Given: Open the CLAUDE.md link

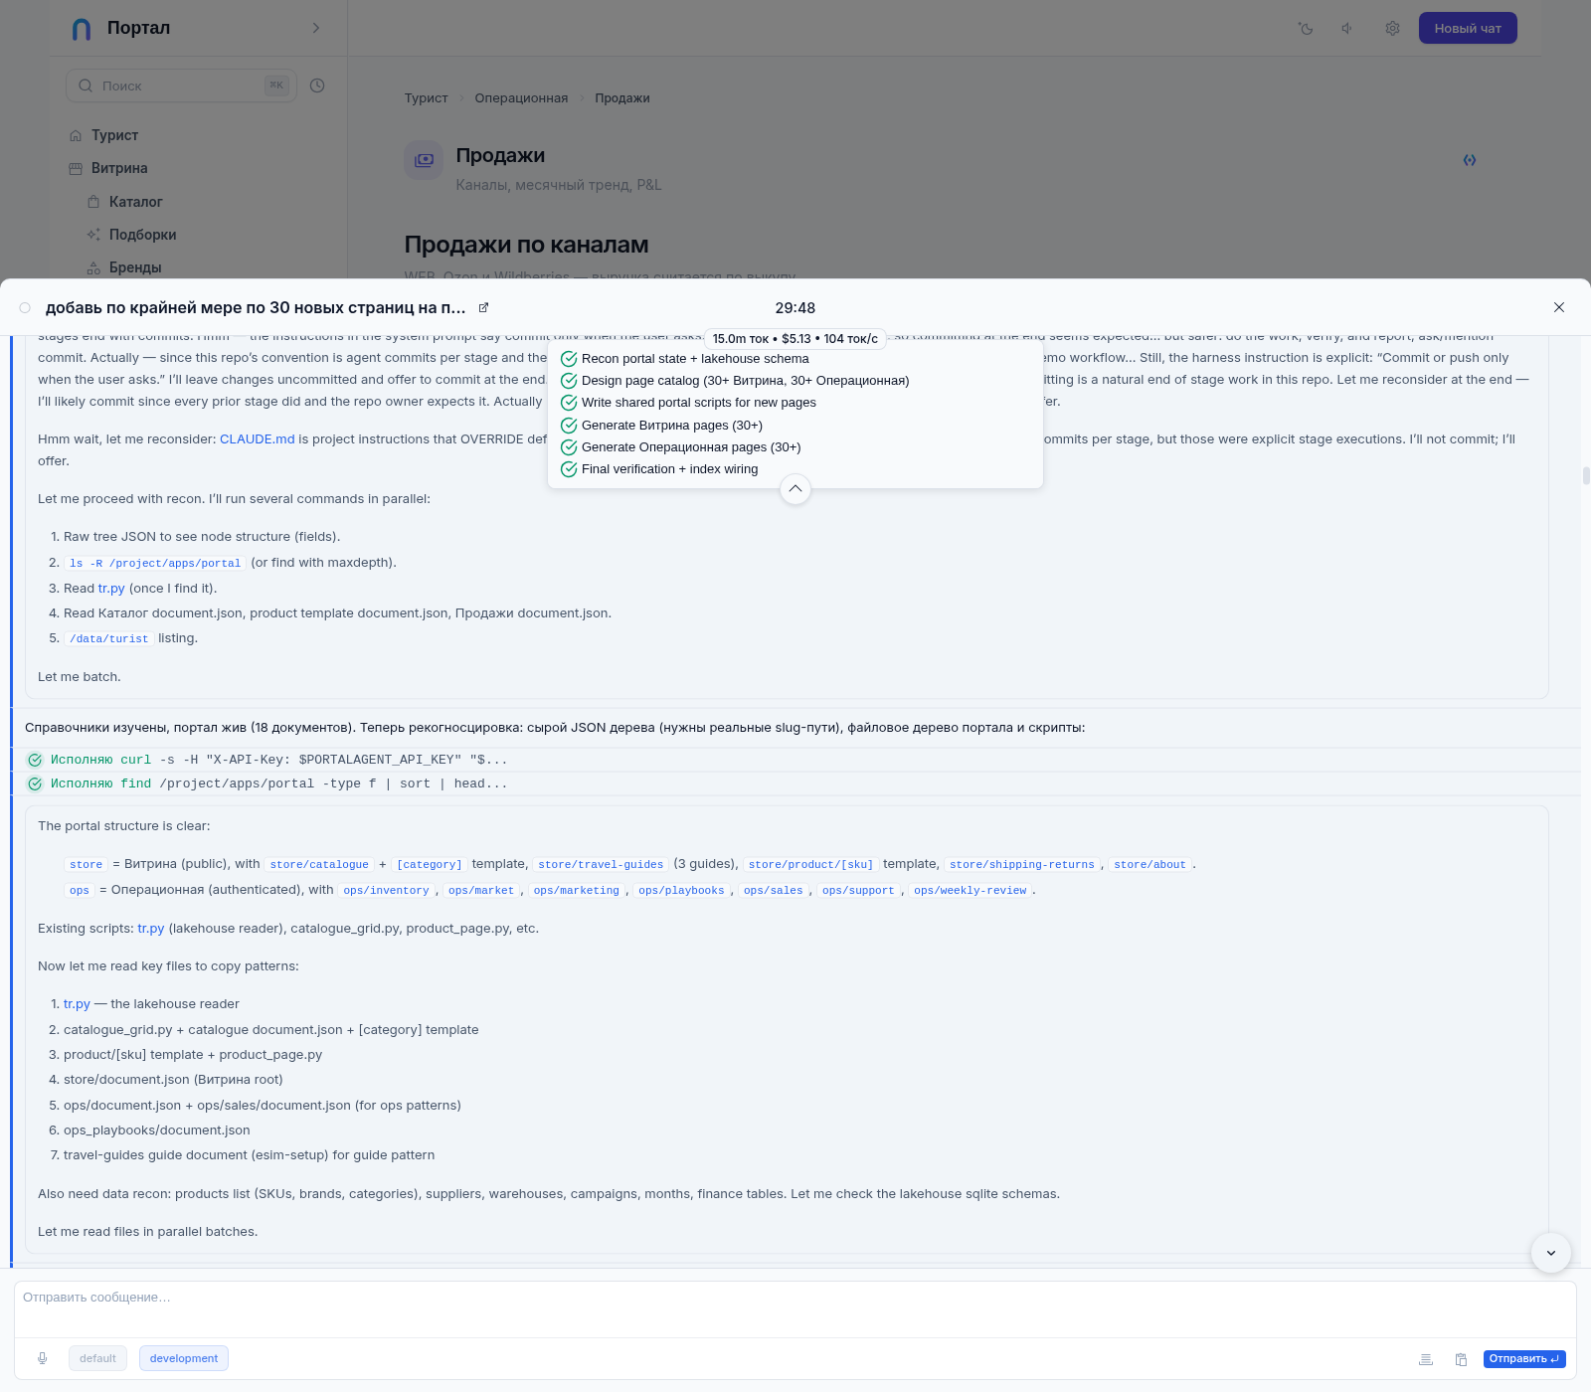Looking at the screenshot, I should click(257, 439).
